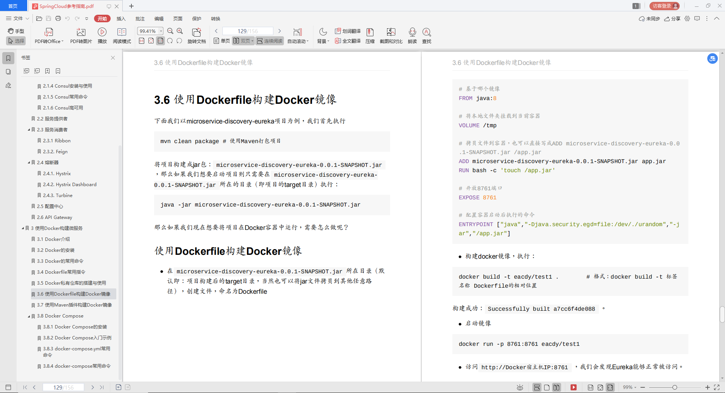Click 访客登录 guest login button
The width and height of the screenshot is (725, 393).
664,6
